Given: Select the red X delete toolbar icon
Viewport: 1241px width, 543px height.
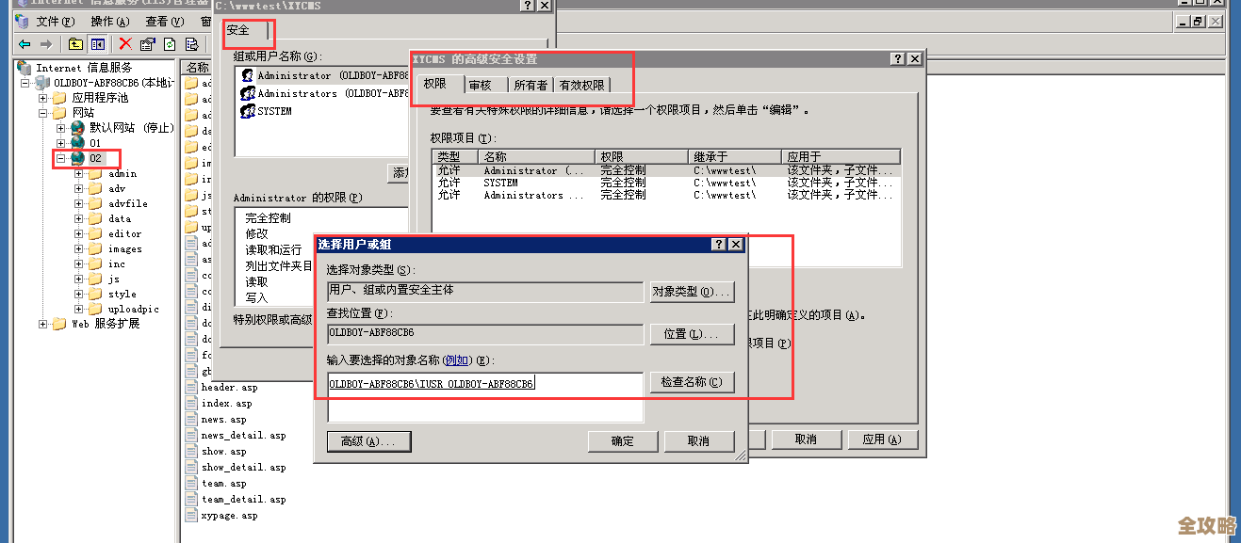Looking at the screenshot, I should [x=124, y=43].
